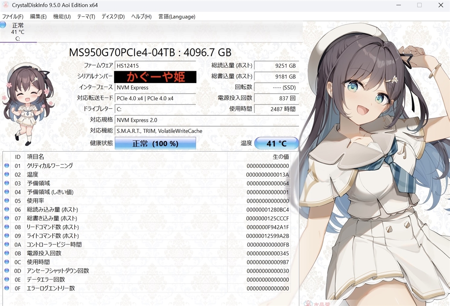Image resolution: width=450 pixels, height=306 pixels.
Task: Click the ---- (SSD) rotation value
Action: pos(276,87)
